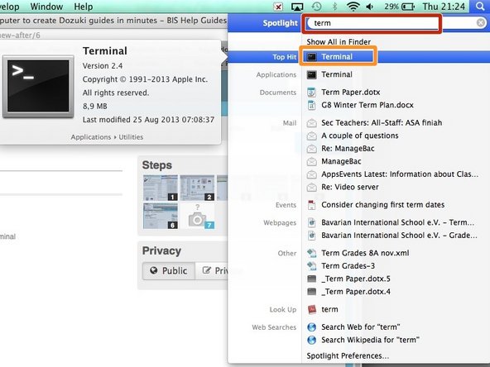
Task: Open Spotlight Preferences...
Action: 348,355
